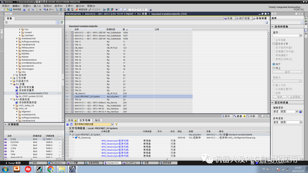This screenshot has height=173, width=308.
Task: Click the undo arrow icon
Action: coord(45,10)
